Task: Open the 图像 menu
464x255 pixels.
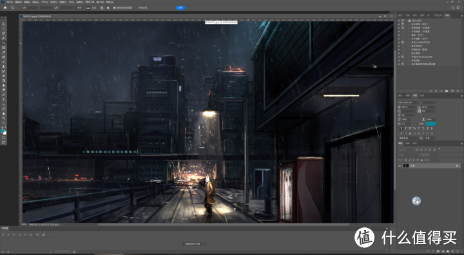Action: pyautogui.click(x=27, y=2)
